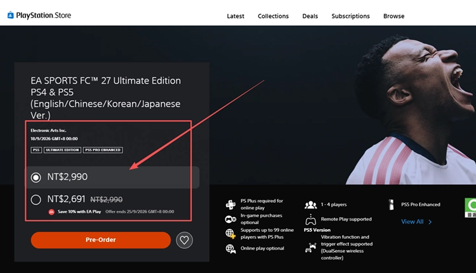Click the PlayStation Store logo

click(x=39, y=15)
